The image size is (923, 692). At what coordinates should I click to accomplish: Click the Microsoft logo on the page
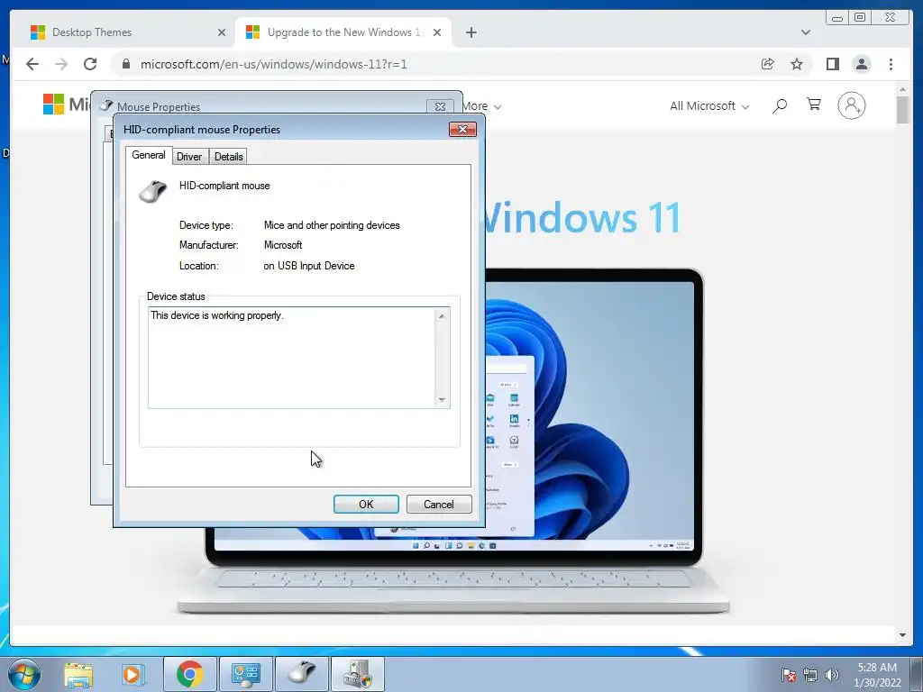click(x=53, y=105)
